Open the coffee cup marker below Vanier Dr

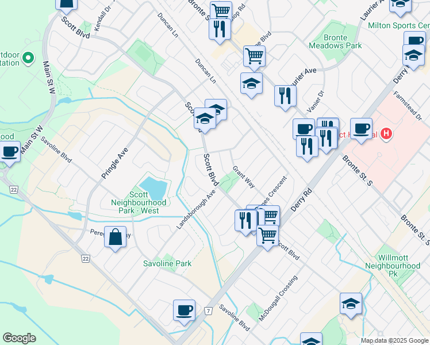(304, 129)
